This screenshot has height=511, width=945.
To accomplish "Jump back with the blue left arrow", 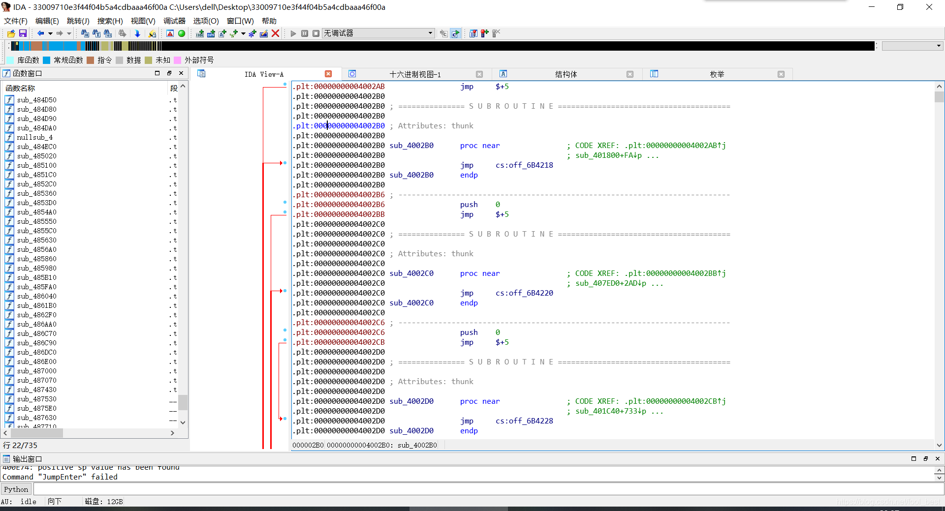I will 40,33.
